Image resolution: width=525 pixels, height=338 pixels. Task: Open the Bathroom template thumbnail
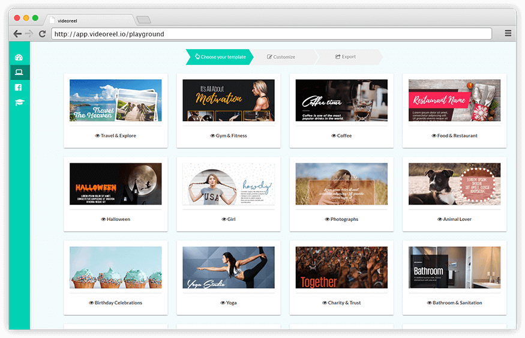pyautogui.click(x=454, y=267)
